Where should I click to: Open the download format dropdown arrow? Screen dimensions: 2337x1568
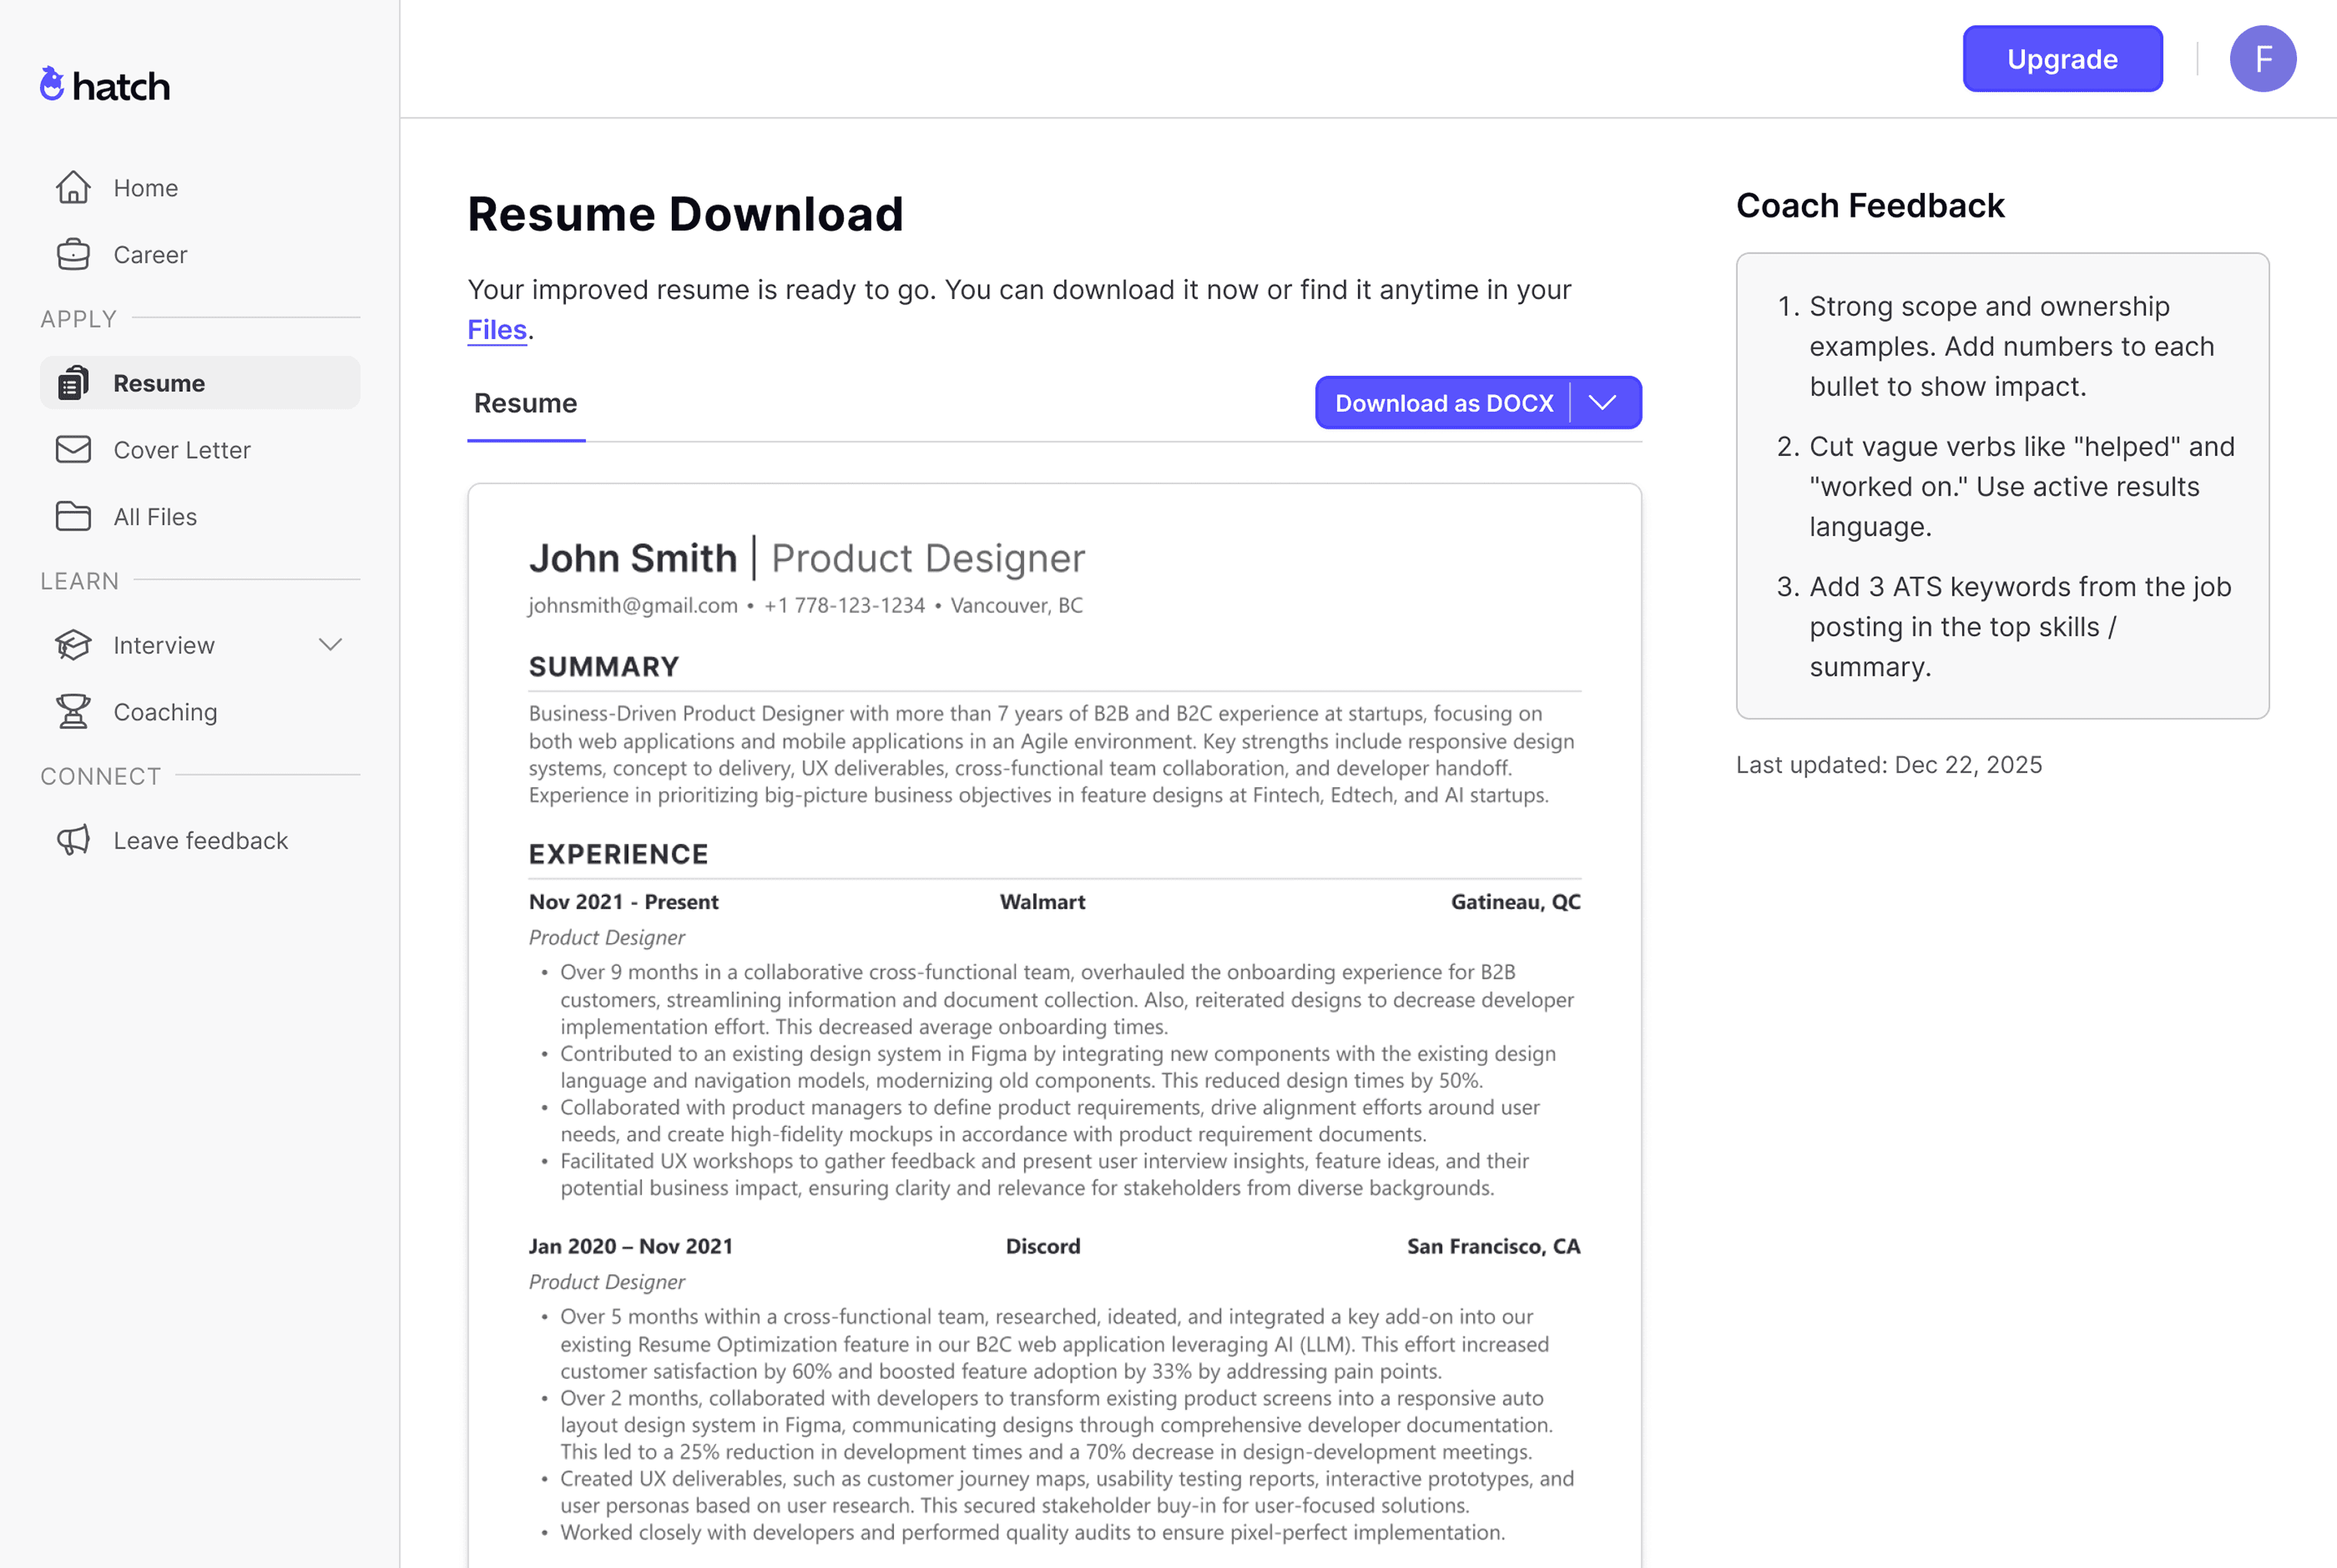click(x=1603, y=402)
